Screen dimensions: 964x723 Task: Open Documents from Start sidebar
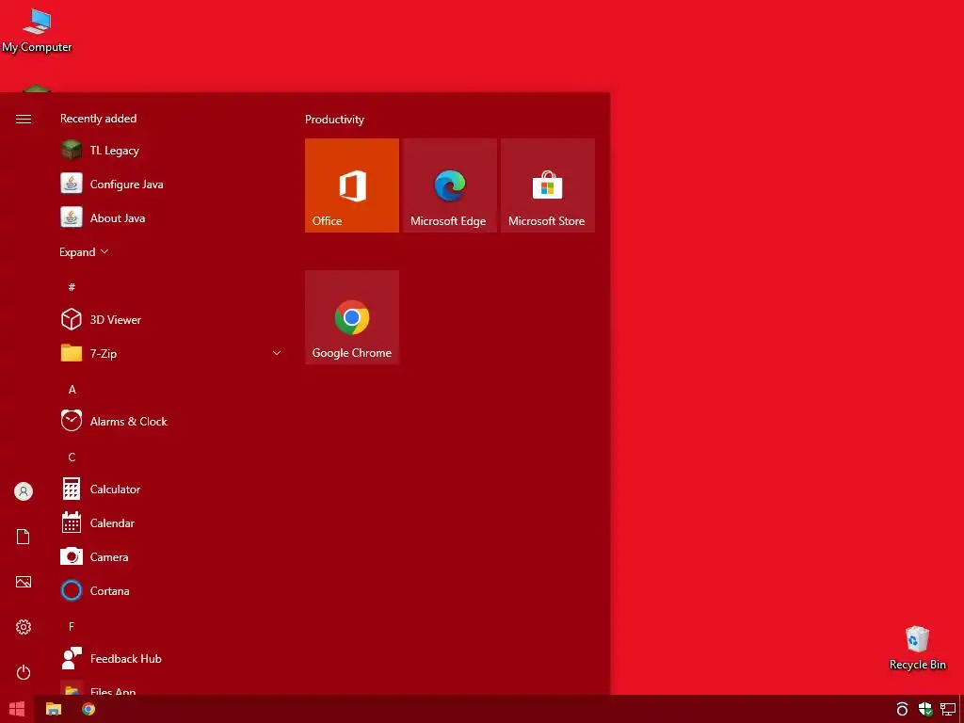coord(24,536)
